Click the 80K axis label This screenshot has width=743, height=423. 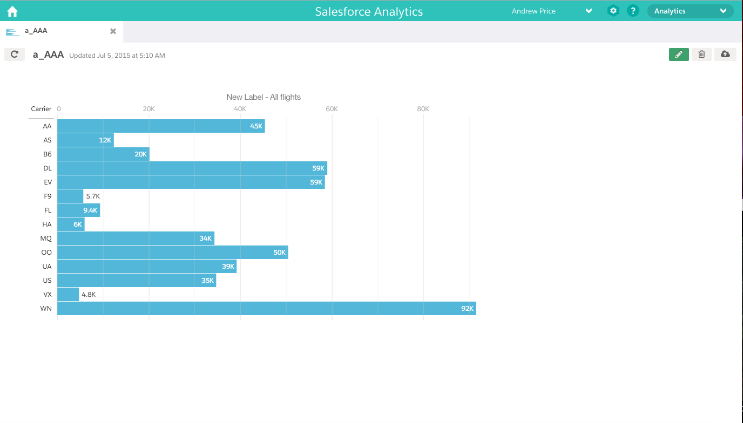pyautogui.click(x=423, y=109)
